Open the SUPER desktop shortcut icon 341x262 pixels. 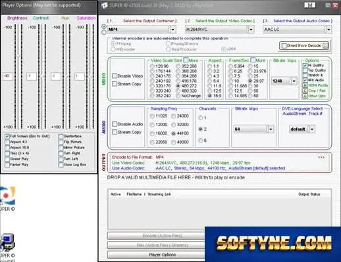coord(7,196)
